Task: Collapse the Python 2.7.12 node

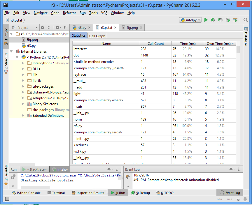Action: tap(17, 57)
